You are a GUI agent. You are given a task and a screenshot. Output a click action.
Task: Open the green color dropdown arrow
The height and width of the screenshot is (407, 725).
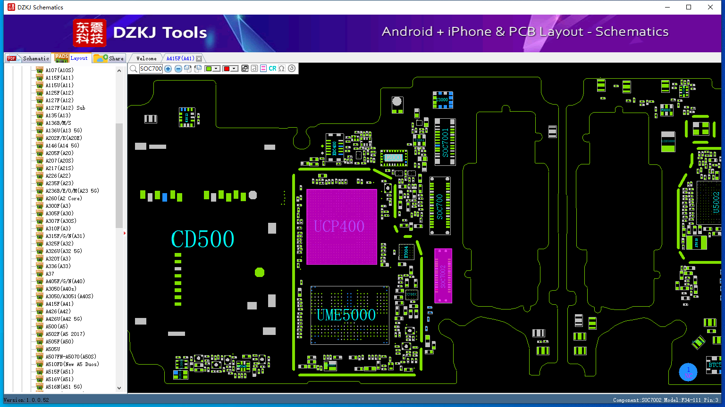coord(216,69)
